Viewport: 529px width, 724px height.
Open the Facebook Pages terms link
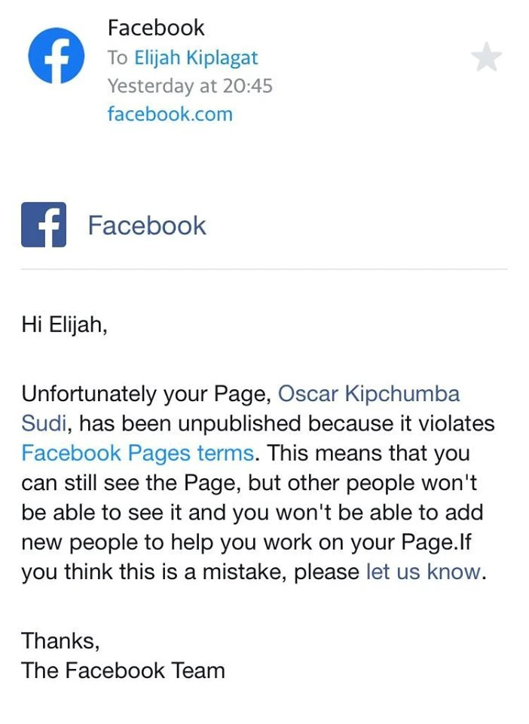tap(137, 453)
